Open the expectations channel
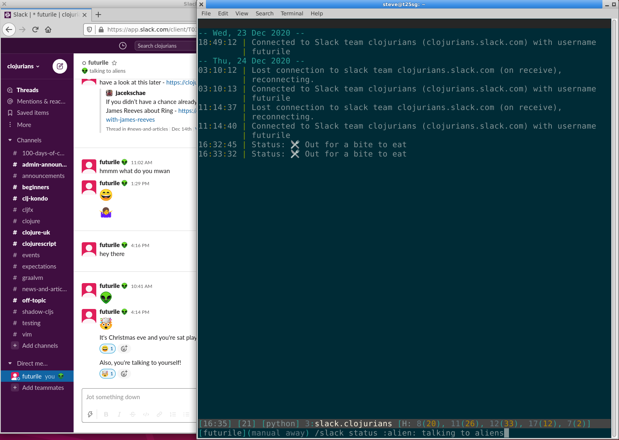Screen dimensions: 619x440 pyautogui.click(x=37, y=267)
